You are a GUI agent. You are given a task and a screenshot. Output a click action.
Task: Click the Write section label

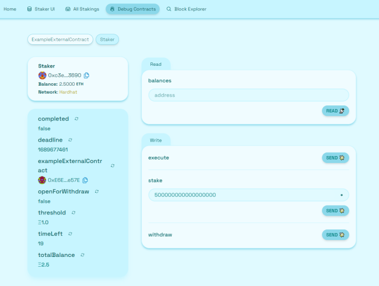[156, 140]
